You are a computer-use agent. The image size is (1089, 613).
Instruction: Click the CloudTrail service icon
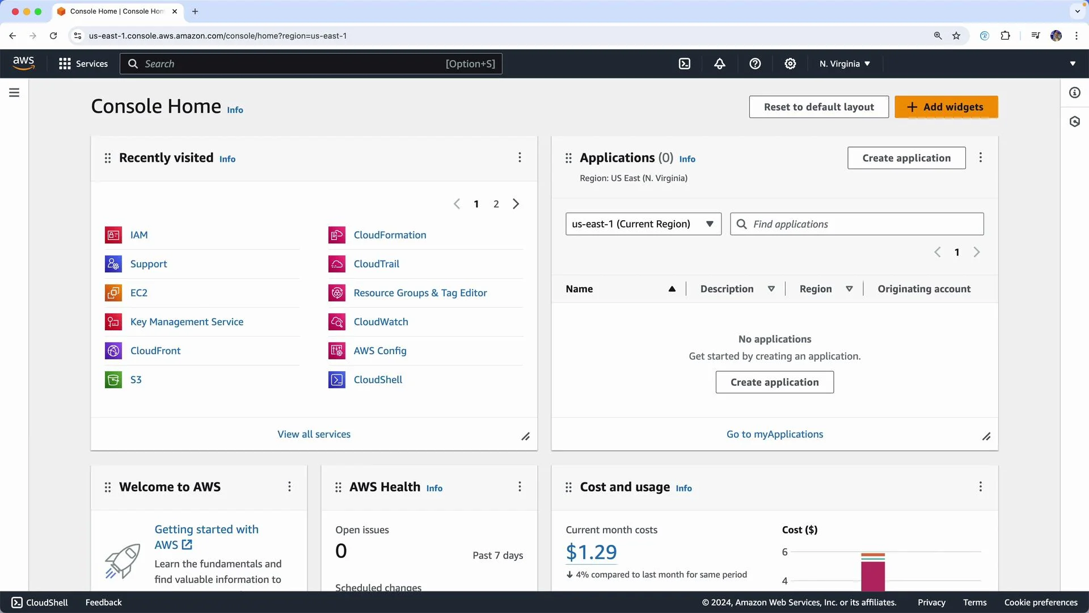(337, 264)
